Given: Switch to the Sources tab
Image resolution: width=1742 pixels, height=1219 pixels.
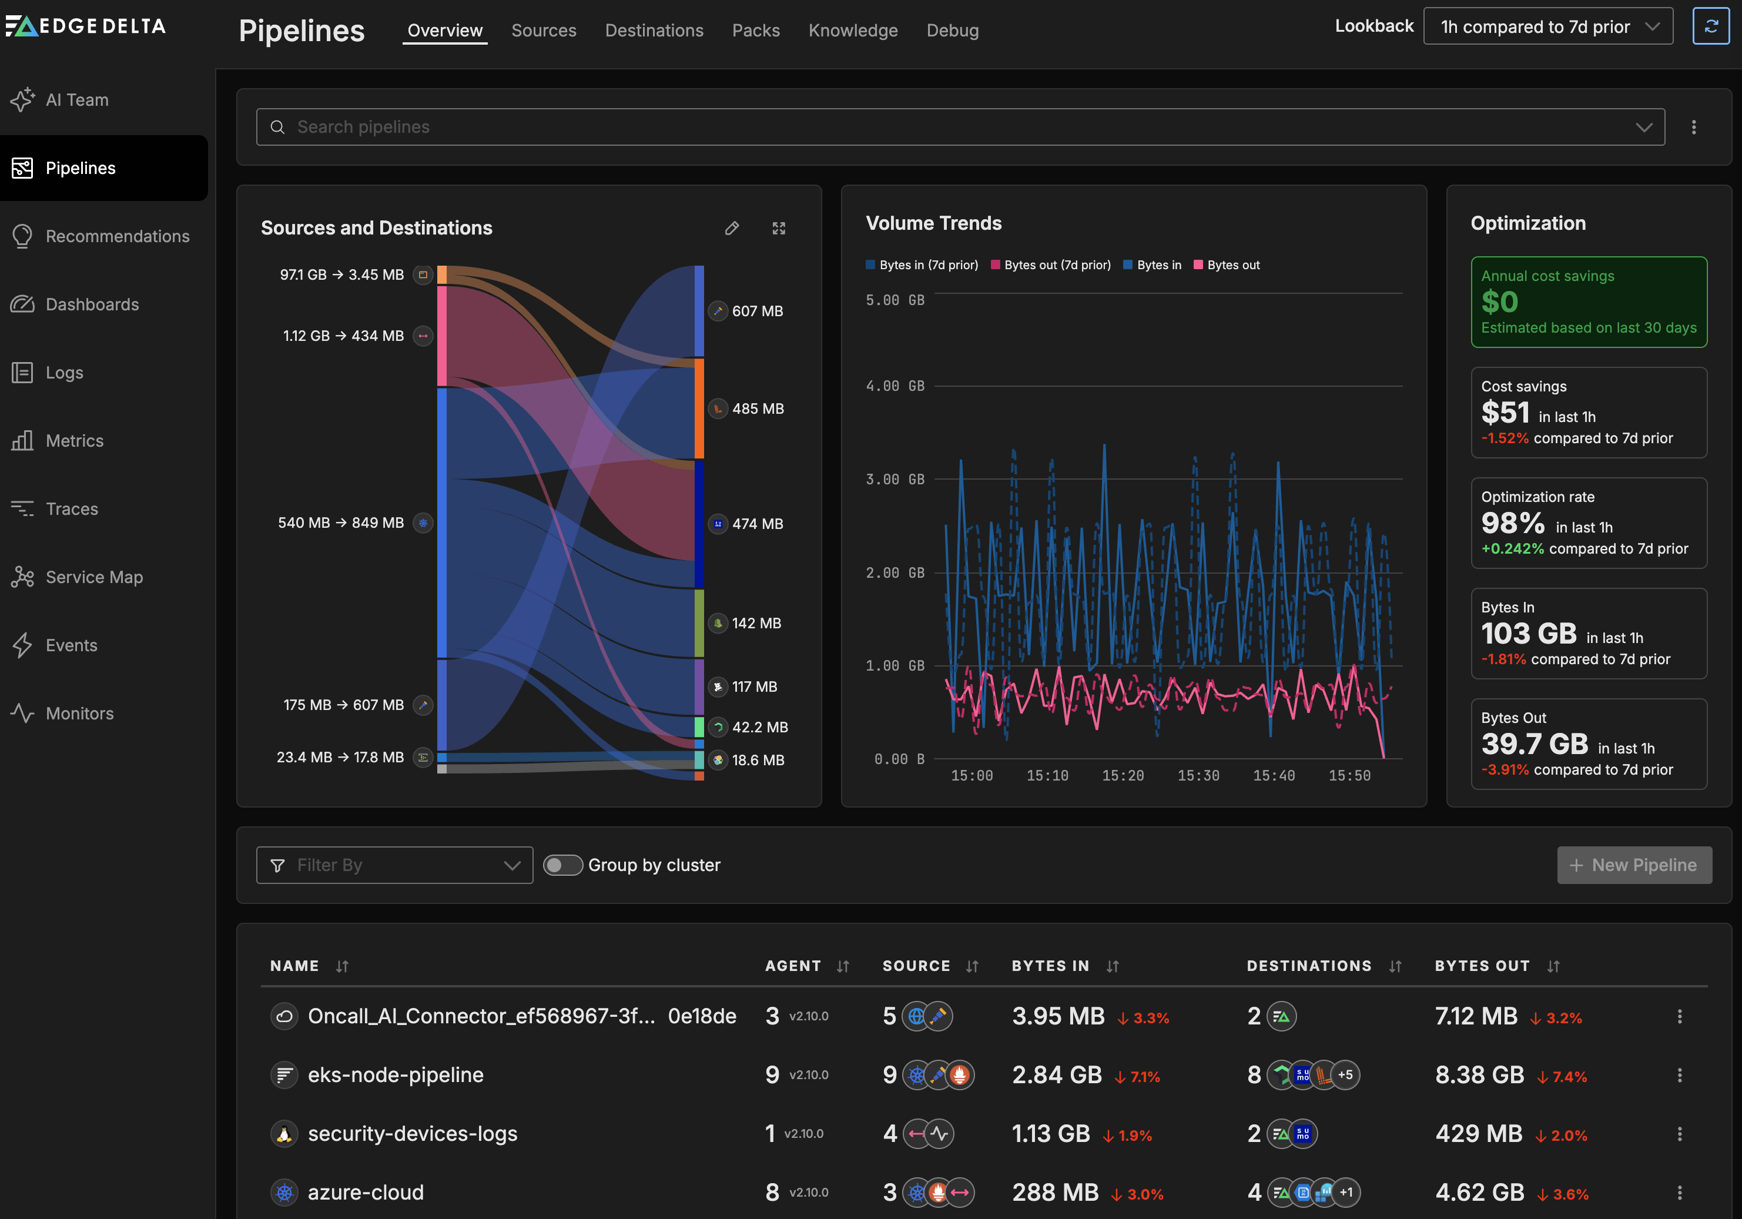Looking at the screenshot, I should pyautogui.click(x=543, y=31).
